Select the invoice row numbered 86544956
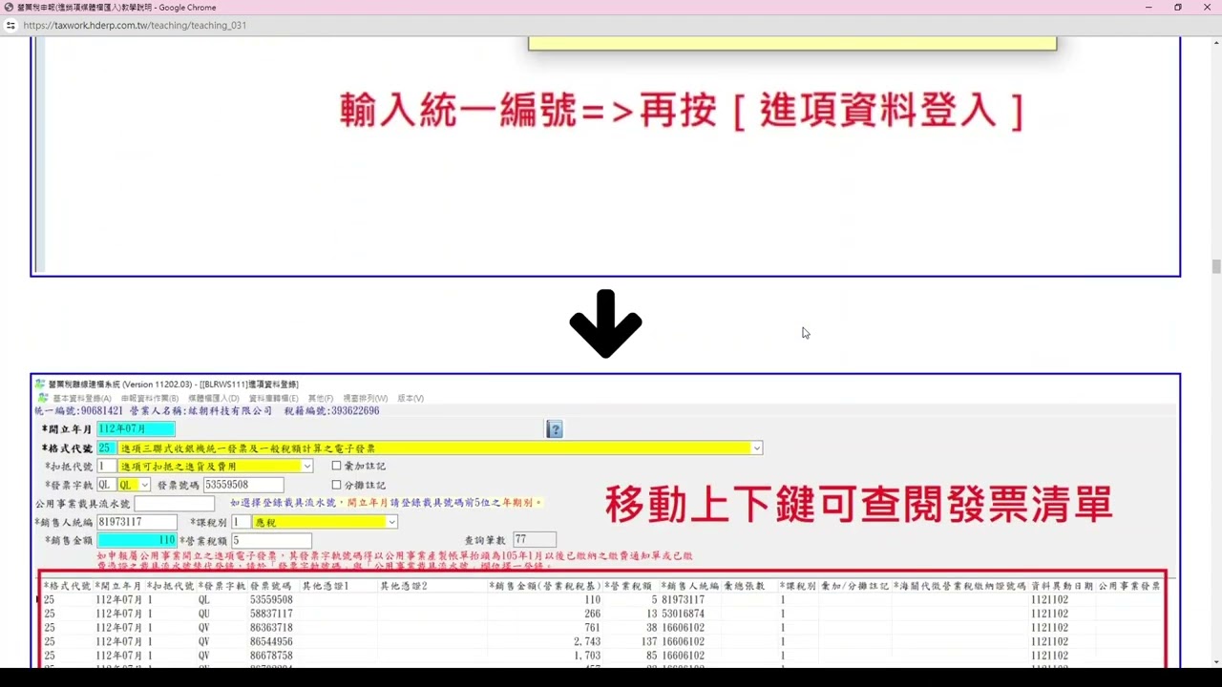This screenshot has height=687, width=1222. (601, 642)
